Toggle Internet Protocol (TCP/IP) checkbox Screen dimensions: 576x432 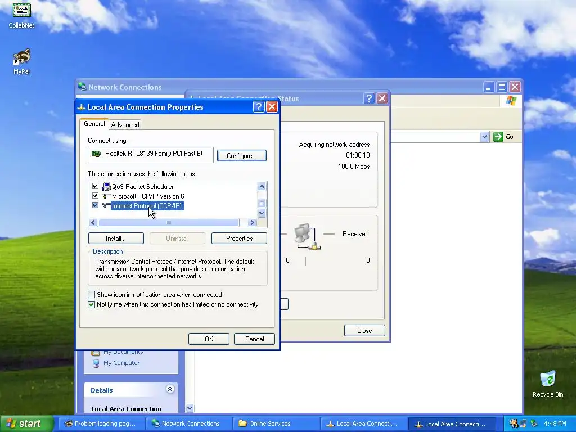click(x=95, y=205)
